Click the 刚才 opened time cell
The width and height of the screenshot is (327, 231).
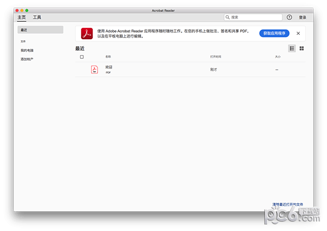tap(213, 70)
